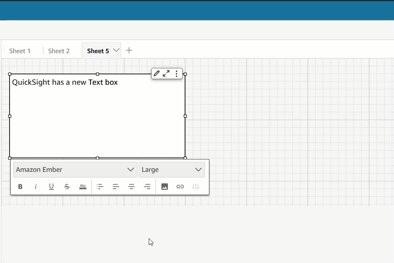Open the three-dot menu of text box

177,73
